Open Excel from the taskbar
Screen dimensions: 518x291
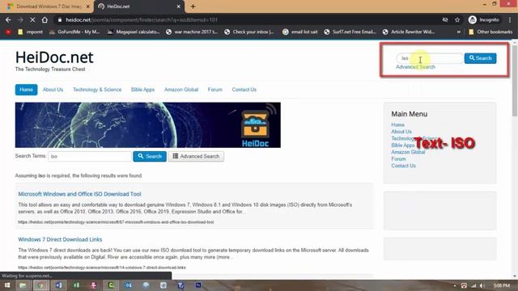[x=76, y=285]
